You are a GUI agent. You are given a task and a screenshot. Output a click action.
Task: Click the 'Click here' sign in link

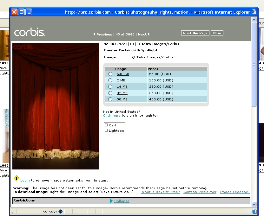pyautogui.click(x=112, y=115)
